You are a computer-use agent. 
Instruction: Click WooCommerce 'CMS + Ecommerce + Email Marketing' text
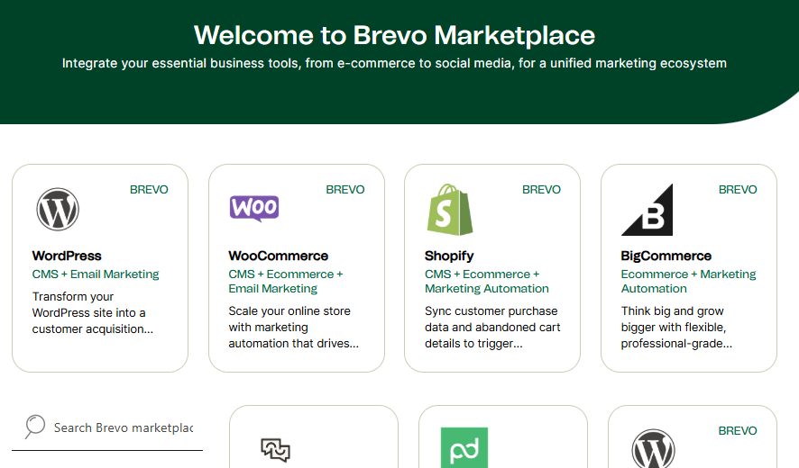[x=285, y=282]
